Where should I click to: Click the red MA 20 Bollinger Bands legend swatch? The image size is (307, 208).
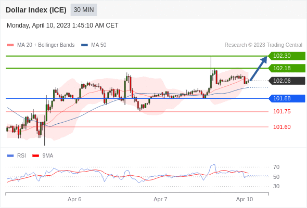pyautogui.click(x=10, y=45)
